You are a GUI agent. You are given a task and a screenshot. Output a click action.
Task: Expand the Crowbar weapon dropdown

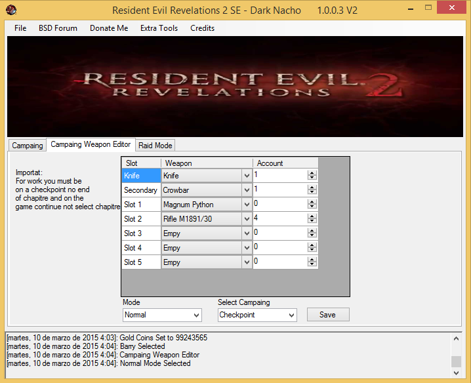(x=247, y=190)
